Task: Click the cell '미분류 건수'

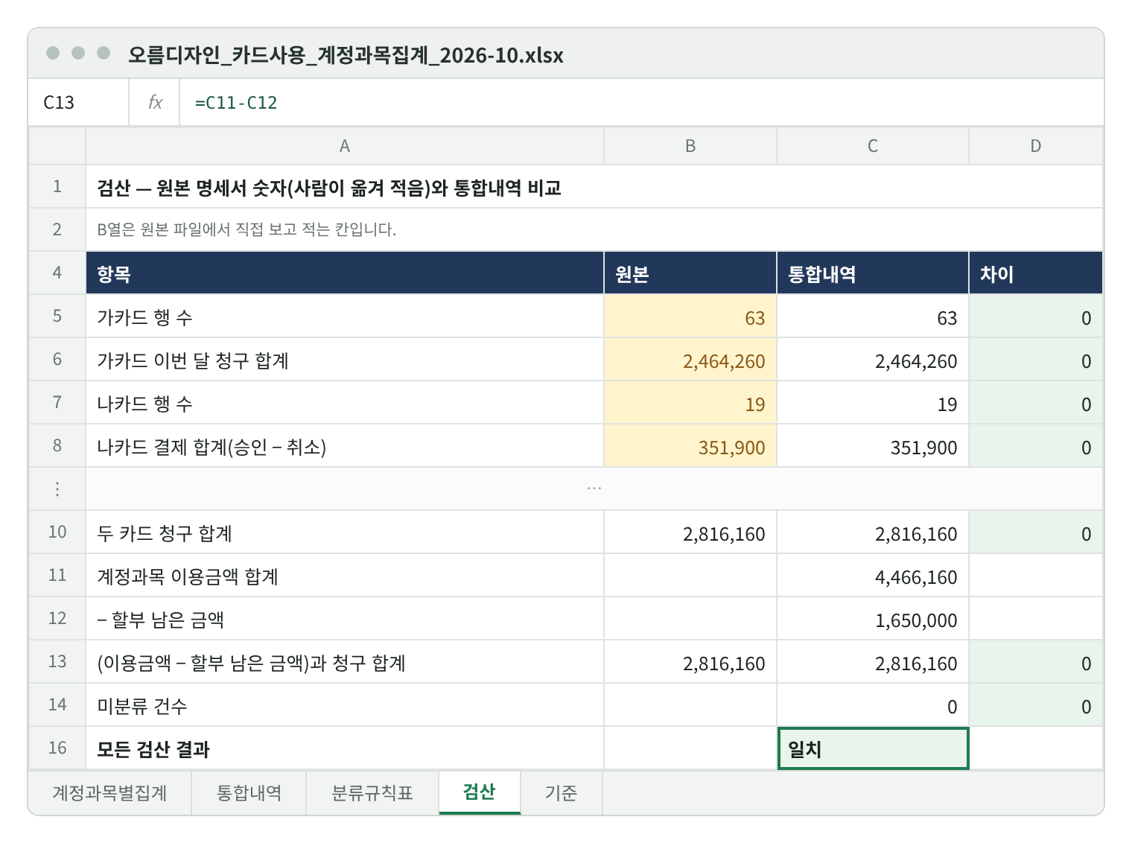Action: [345, 705]
